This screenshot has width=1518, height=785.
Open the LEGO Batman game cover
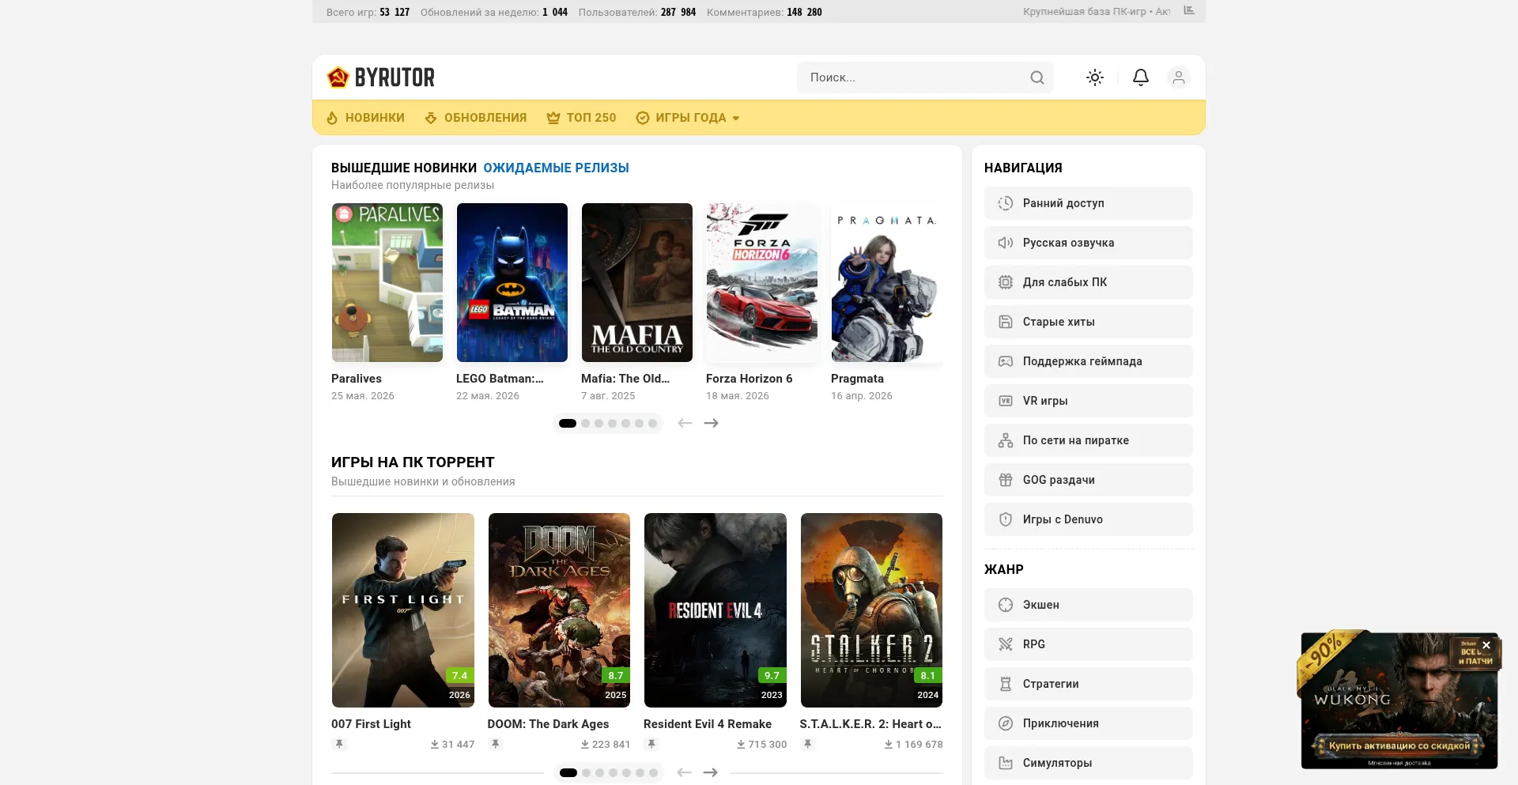point(512,283)
